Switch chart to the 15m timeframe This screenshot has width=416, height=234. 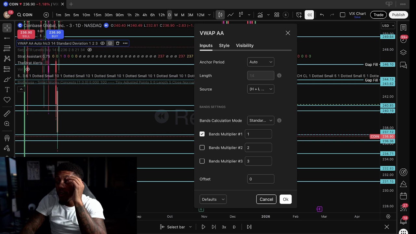click(97, 15)
